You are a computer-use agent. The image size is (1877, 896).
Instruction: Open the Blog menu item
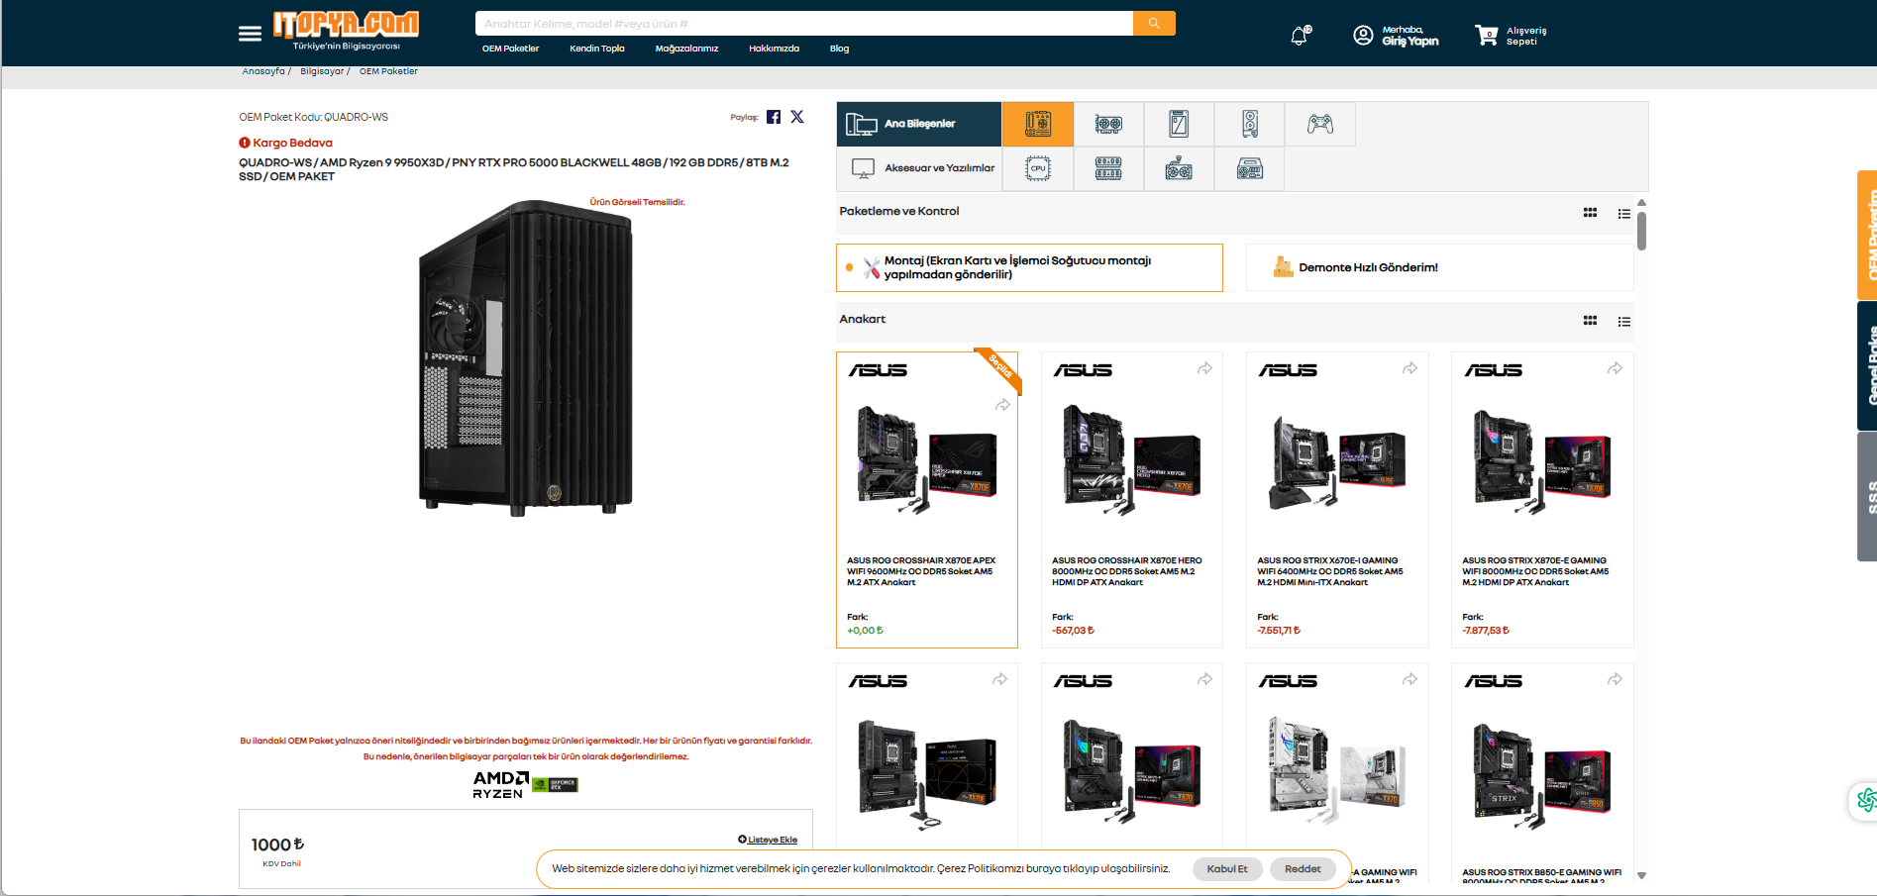[x=839, y=49]
